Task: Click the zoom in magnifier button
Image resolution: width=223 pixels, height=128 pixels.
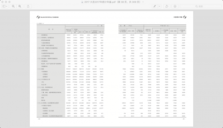Action: click(20, 6)
